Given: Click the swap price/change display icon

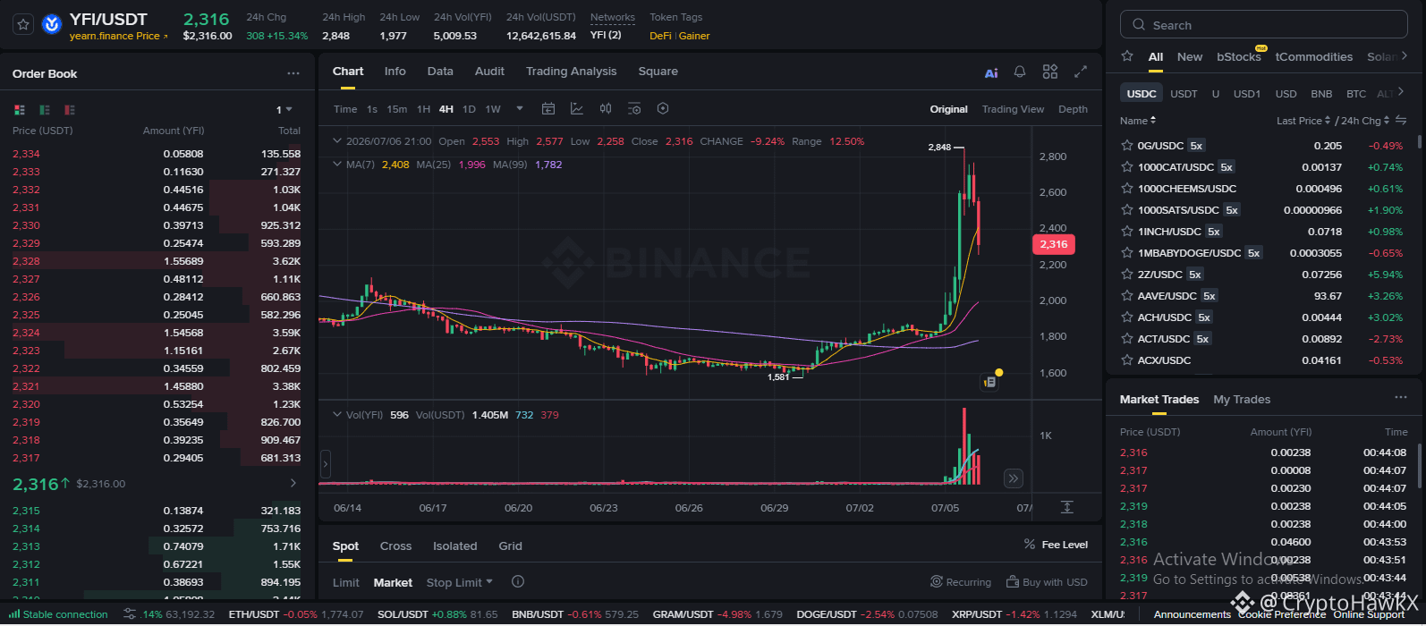Looking at the screenshot, I should pyautogui.click(x=1401, y=120).
